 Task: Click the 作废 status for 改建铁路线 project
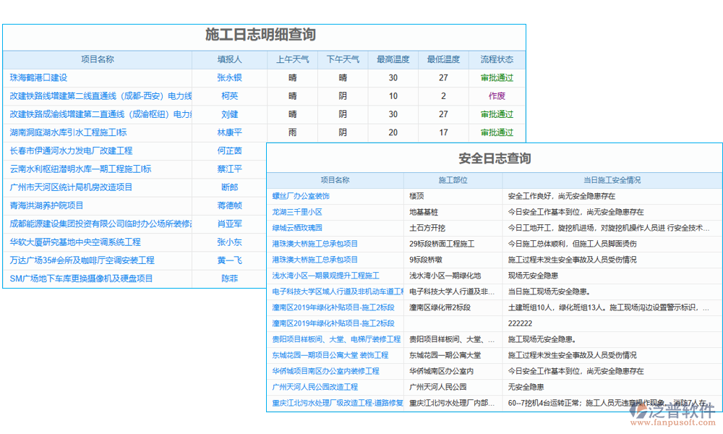click(x=497, y=95)
